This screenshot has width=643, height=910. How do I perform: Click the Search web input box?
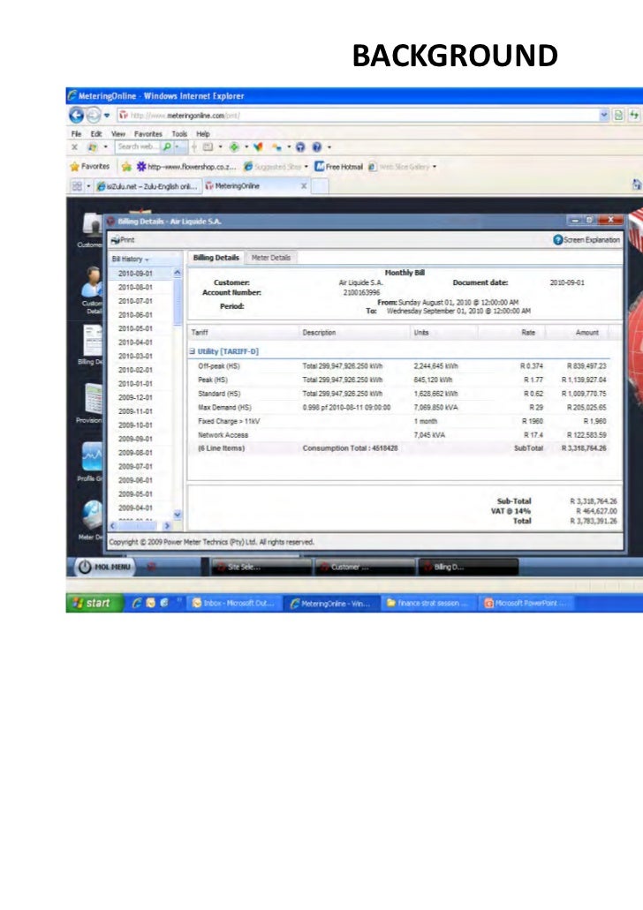[x=138, y=147]
